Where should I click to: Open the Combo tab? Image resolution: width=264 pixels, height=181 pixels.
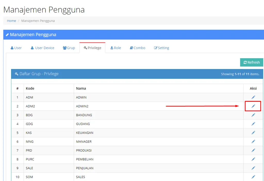(x=138, y=48)
